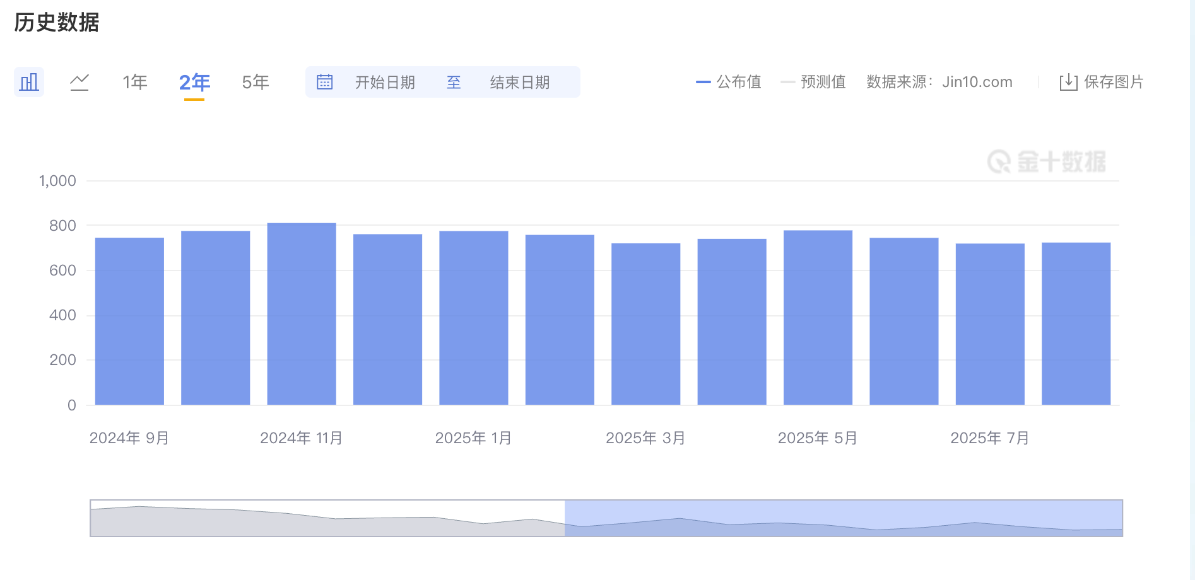Click 至 between the date fields

[x=454, y=82]
